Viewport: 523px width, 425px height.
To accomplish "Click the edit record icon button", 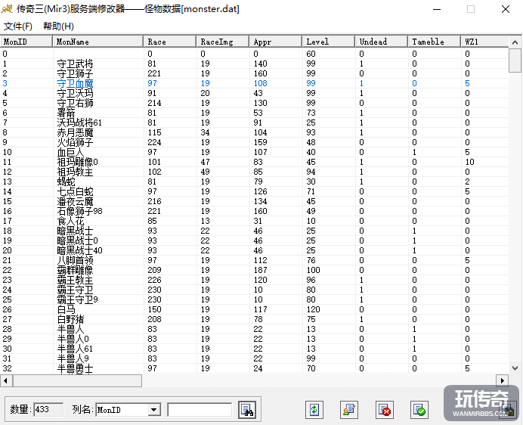I will tap(349, 409).
